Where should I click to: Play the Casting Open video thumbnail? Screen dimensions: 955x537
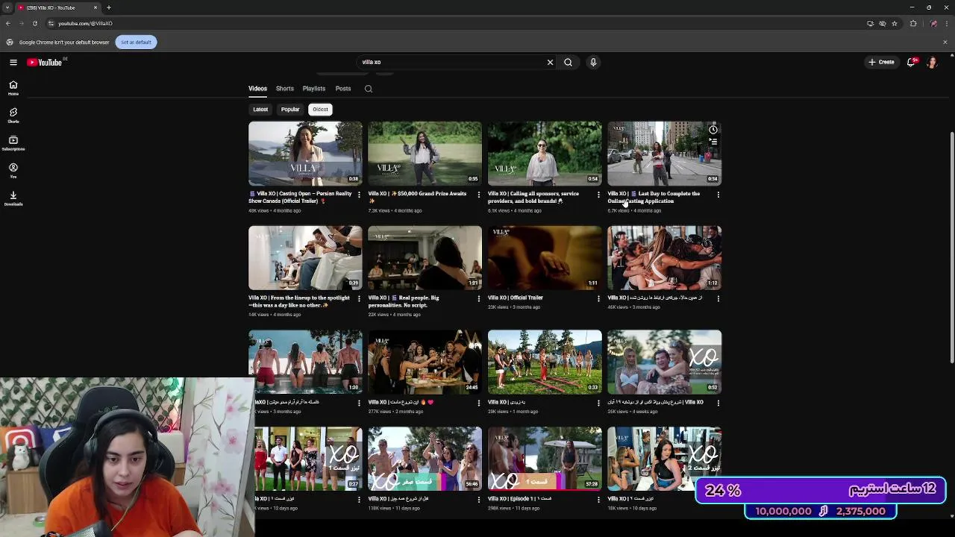[305, 153]
